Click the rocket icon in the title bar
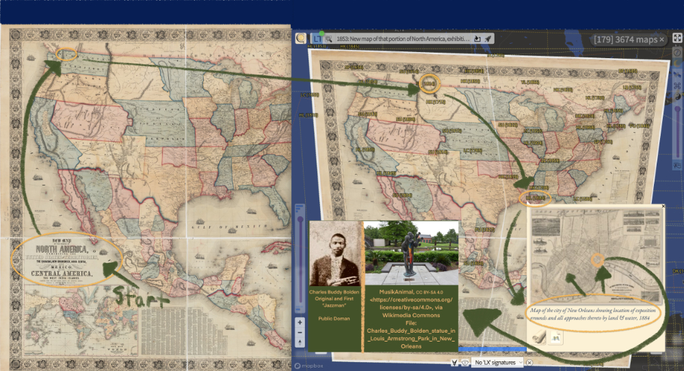684x371 pixels. point(488,39)
